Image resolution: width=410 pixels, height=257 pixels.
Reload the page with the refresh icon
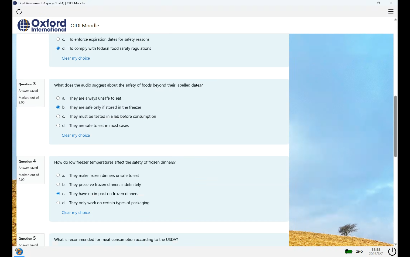pos(19,11)
